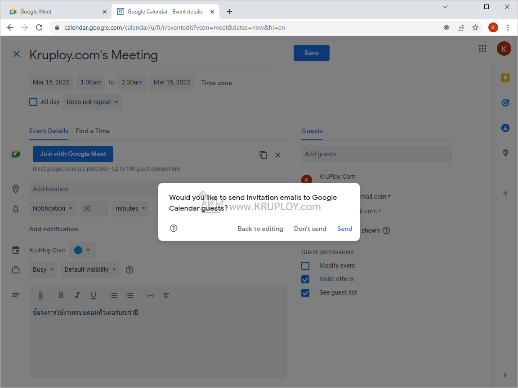Open the Notification type dropdown
This screenshot has height=388, width=518.
(53, 208)
